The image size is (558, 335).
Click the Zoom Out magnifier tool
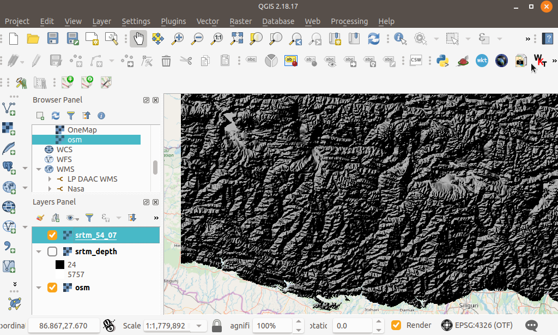click(x=197, y=39)
